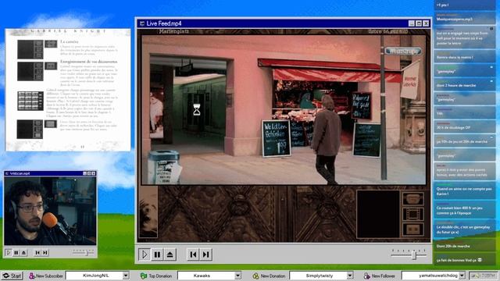Click the New Donation icon in taskbar

255,276
